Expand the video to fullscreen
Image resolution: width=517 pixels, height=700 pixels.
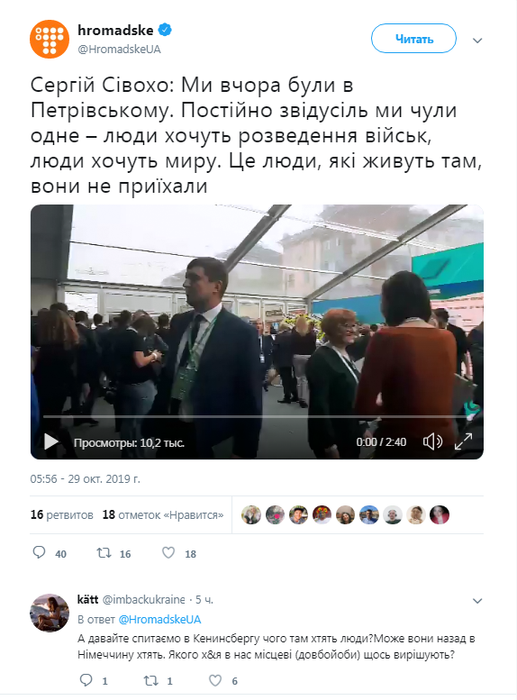(x=464, y=441)
